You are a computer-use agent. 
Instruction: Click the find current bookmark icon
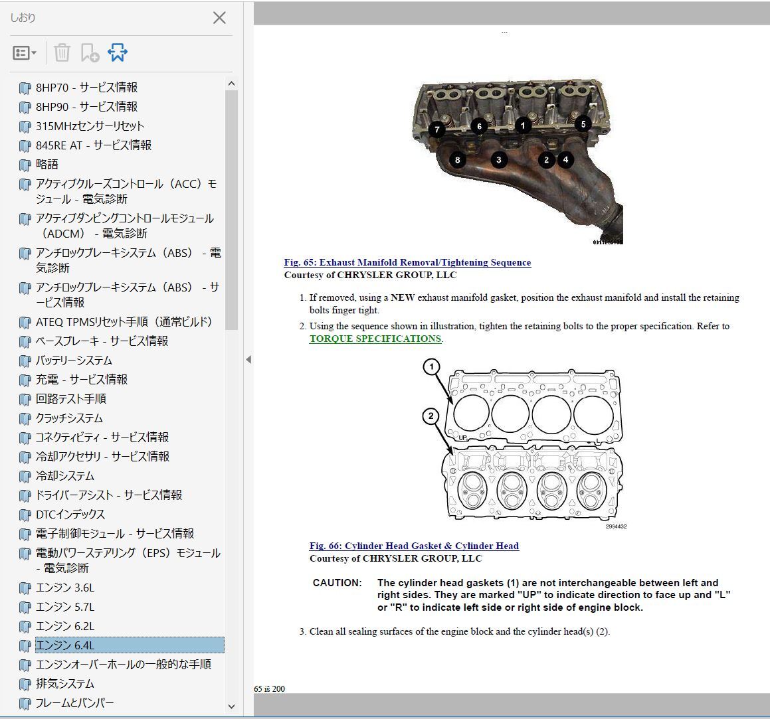coord(118,53)
